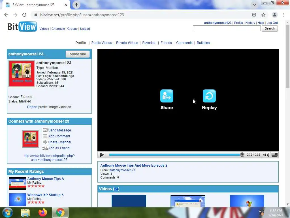Screen dimensions: 290x218
Task: Go back with browser back arrow
Action: pos(6,15)
